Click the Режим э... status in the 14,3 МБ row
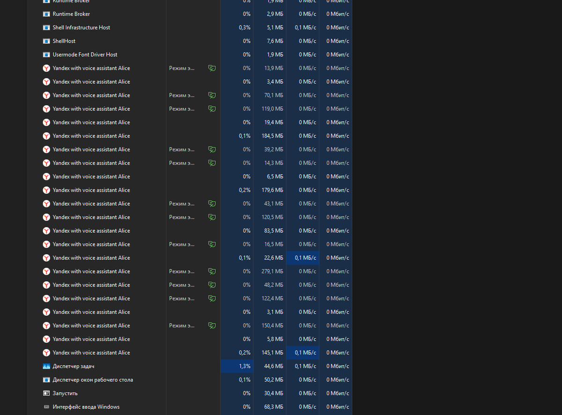 click(182, 163)
